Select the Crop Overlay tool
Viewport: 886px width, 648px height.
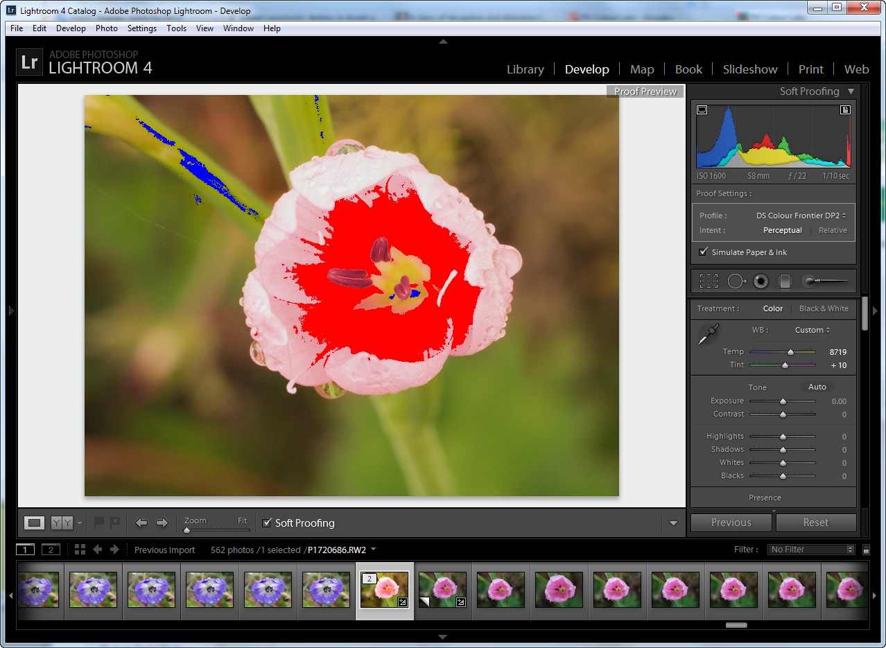709,281
